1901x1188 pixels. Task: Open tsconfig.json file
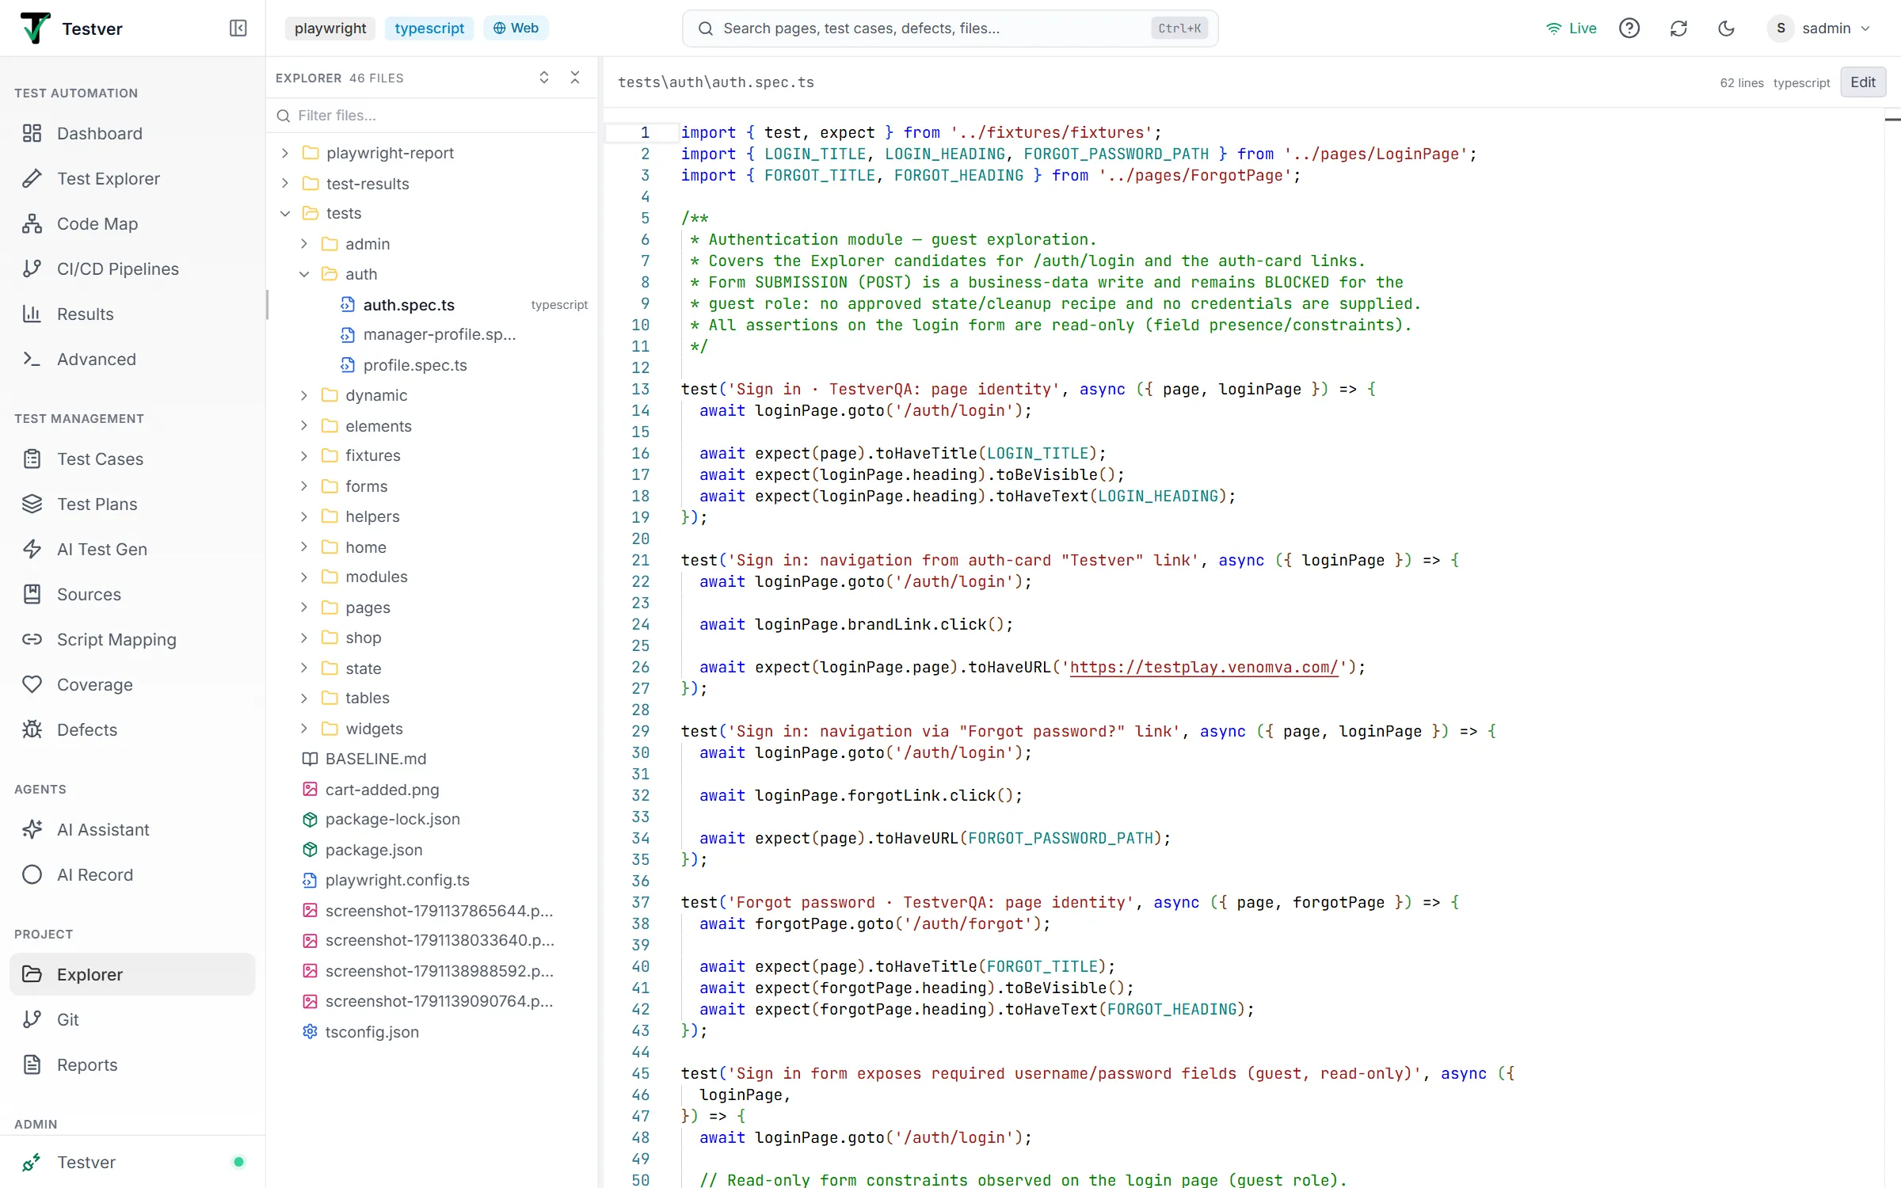click(432, 1032)
